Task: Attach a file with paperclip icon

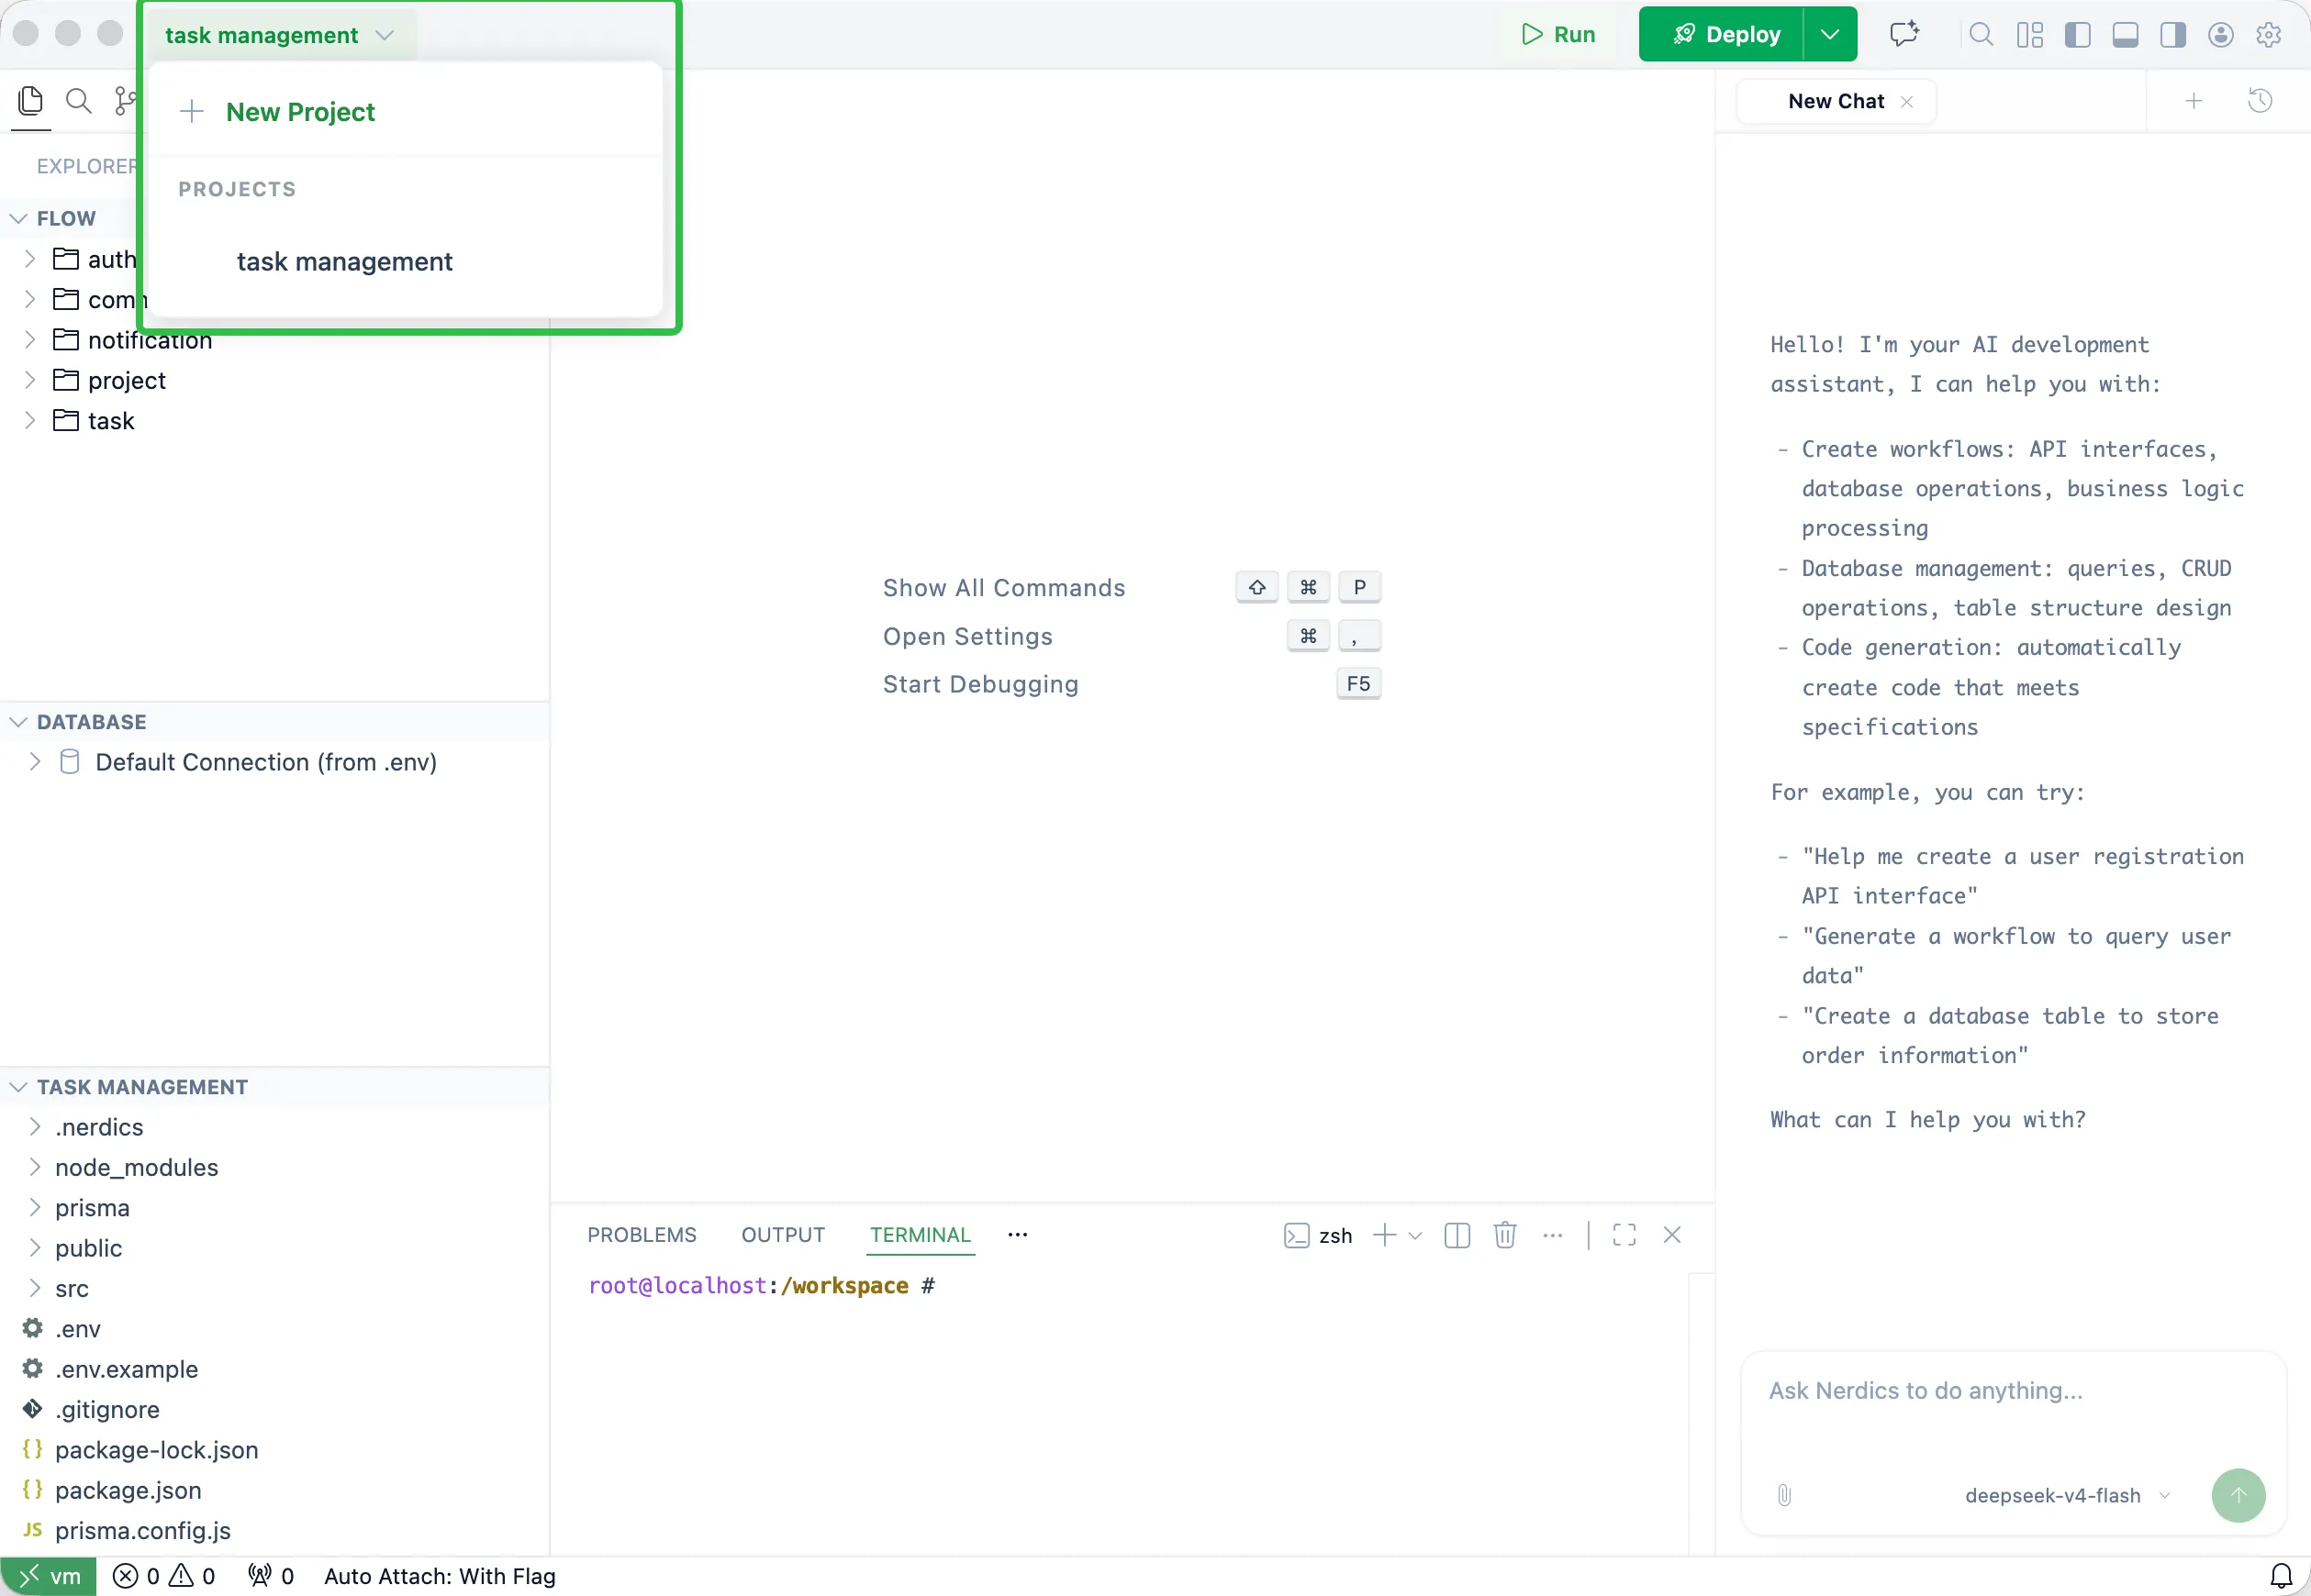Action: tap(1784, 1495)
